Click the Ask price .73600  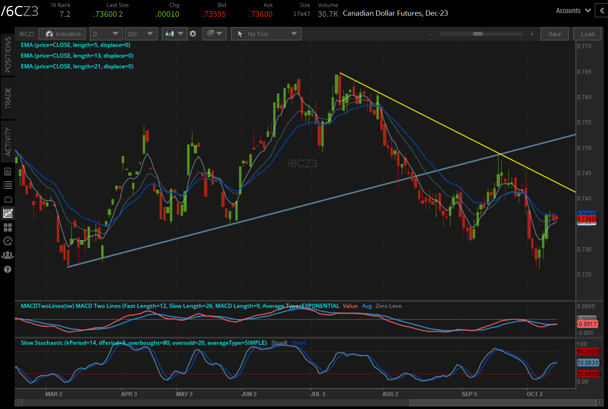click(261, 14)
